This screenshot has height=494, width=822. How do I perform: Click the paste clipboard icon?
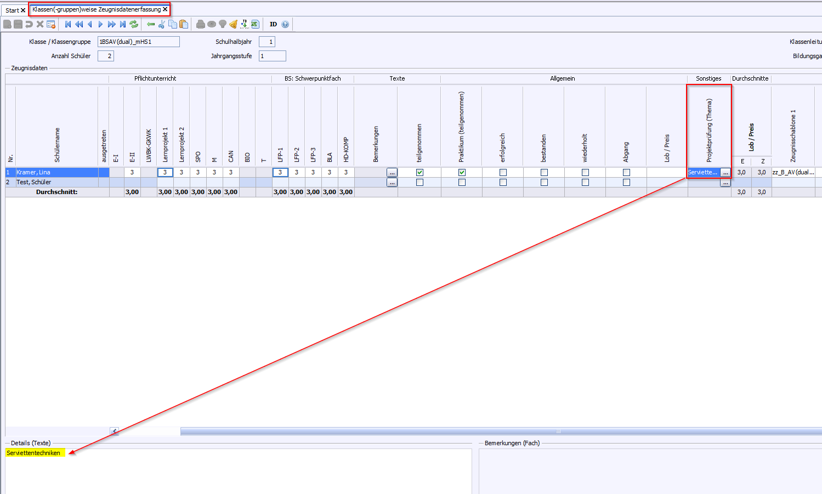(184, 24)
